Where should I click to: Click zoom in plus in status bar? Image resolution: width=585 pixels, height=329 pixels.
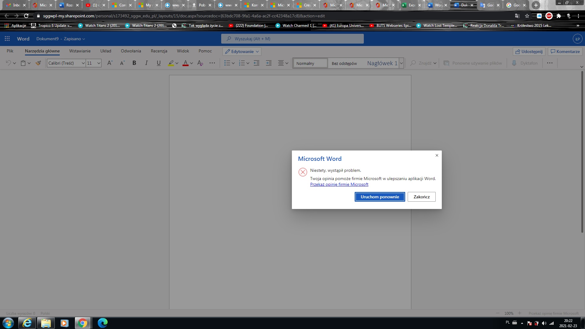coord(520,313)
